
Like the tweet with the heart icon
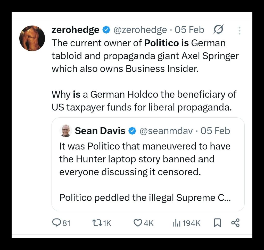[x=138, y=223]
